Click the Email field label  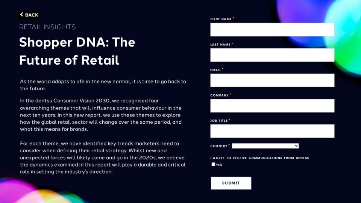click(x=216, y=70)
